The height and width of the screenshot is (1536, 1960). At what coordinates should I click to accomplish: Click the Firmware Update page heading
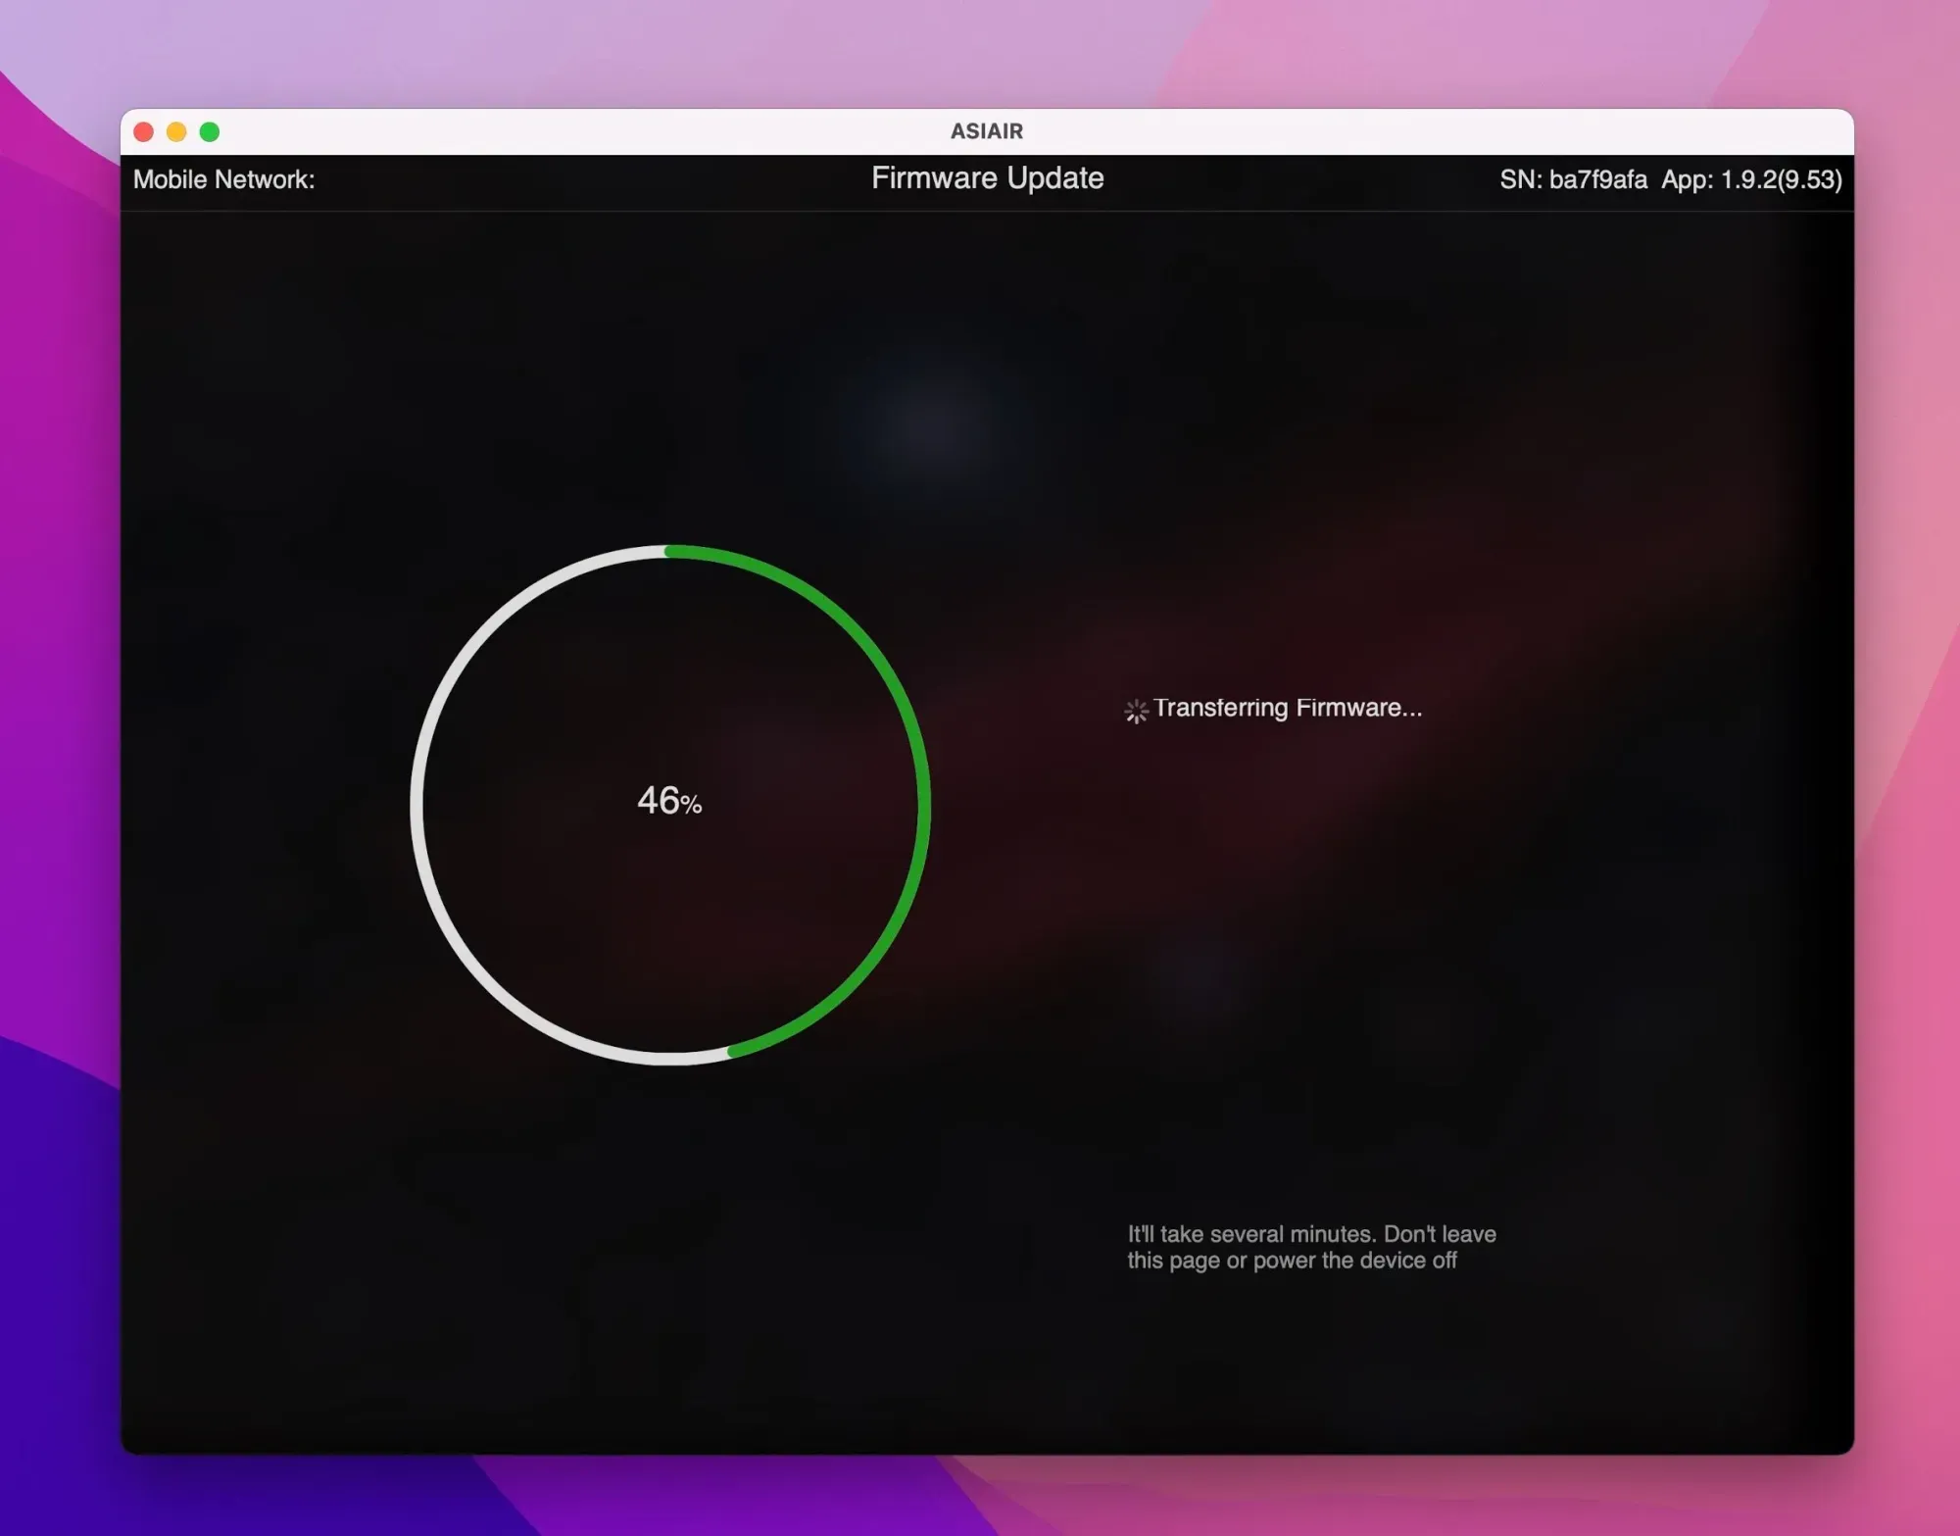coord(987,178)
